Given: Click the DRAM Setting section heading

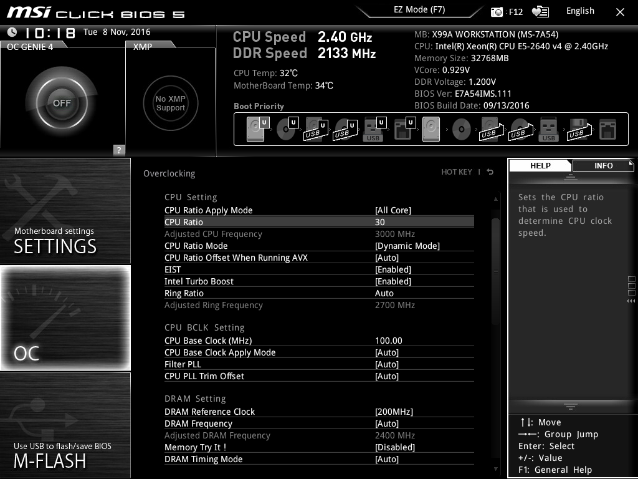Looking at the screenshot, I should 195,399.
